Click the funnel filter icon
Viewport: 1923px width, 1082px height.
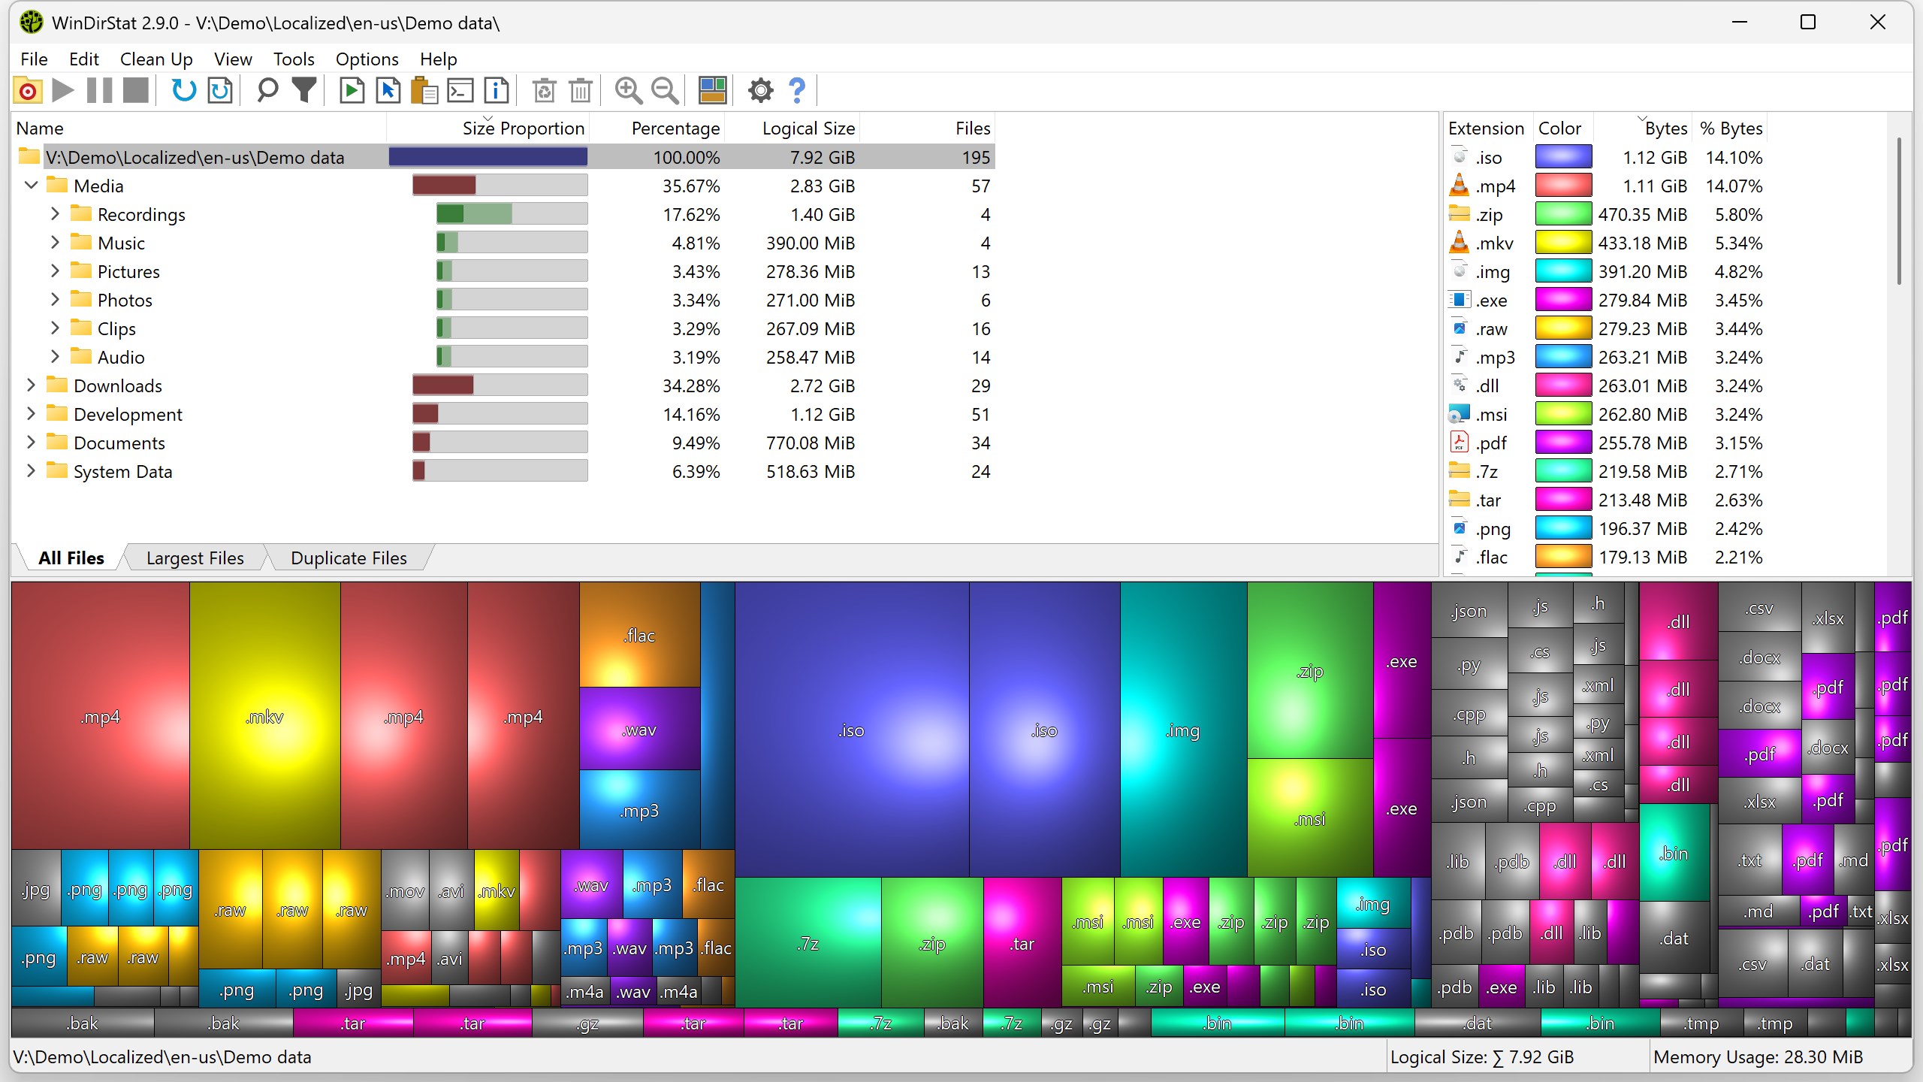(x=304, y=91)
